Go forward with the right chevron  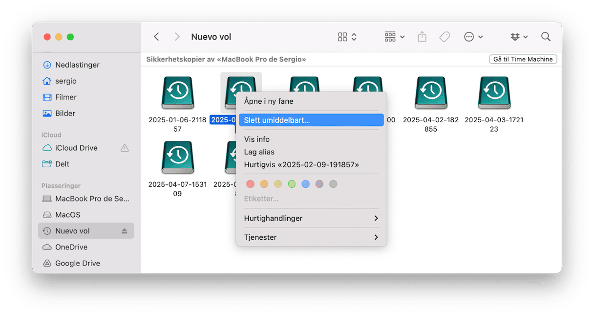click(177, 37)
